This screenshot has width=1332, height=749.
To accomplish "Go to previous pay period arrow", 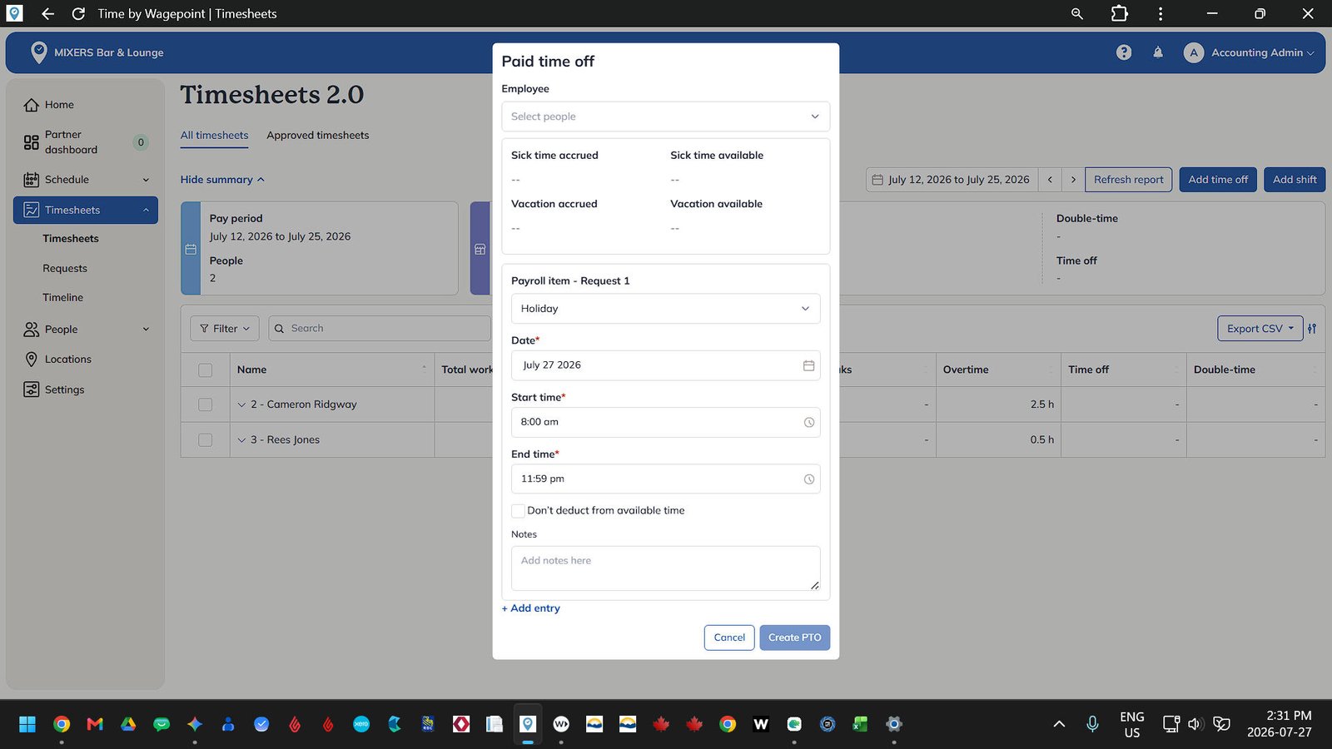I will [x=1050, y=180].
